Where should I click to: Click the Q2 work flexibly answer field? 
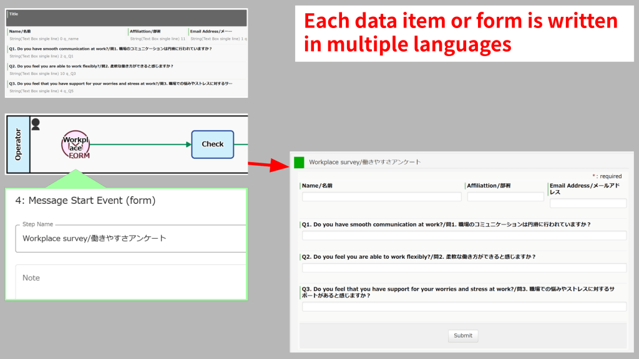464,268
